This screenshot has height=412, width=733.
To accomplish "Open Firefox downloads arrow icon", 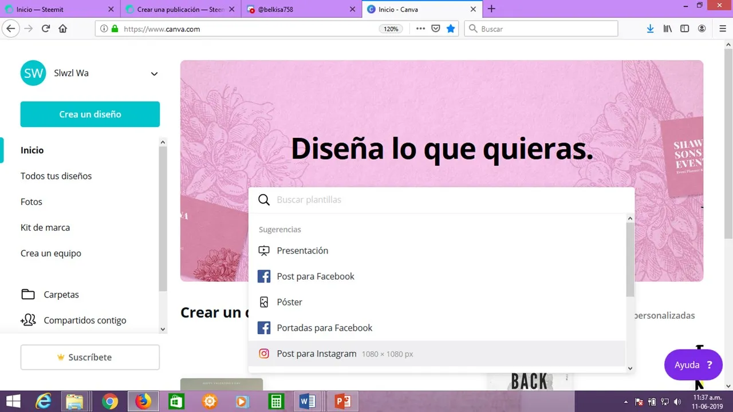I will point(650,29).
